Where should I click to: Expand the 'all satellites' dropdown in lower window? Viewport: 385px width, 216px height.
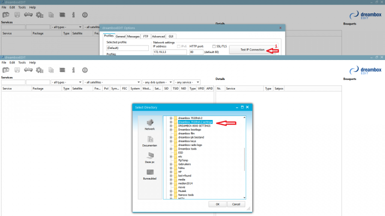click(x=111, y=82)
